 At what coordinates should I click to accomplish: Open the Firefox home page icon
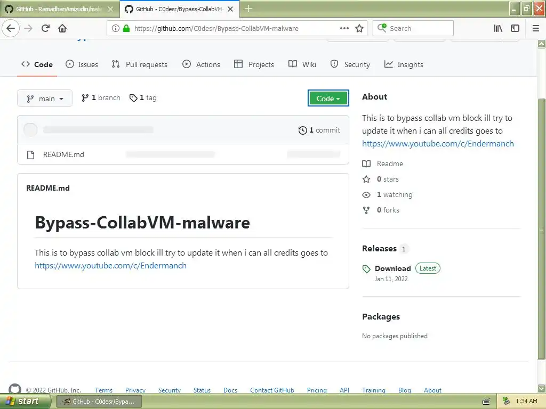coord(62,28)
